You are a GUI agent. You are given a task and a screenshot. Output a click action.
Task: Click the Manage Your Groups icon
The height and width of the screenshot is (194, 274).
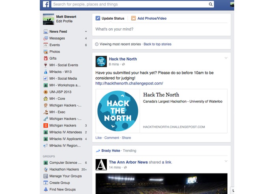click(46, 176)
